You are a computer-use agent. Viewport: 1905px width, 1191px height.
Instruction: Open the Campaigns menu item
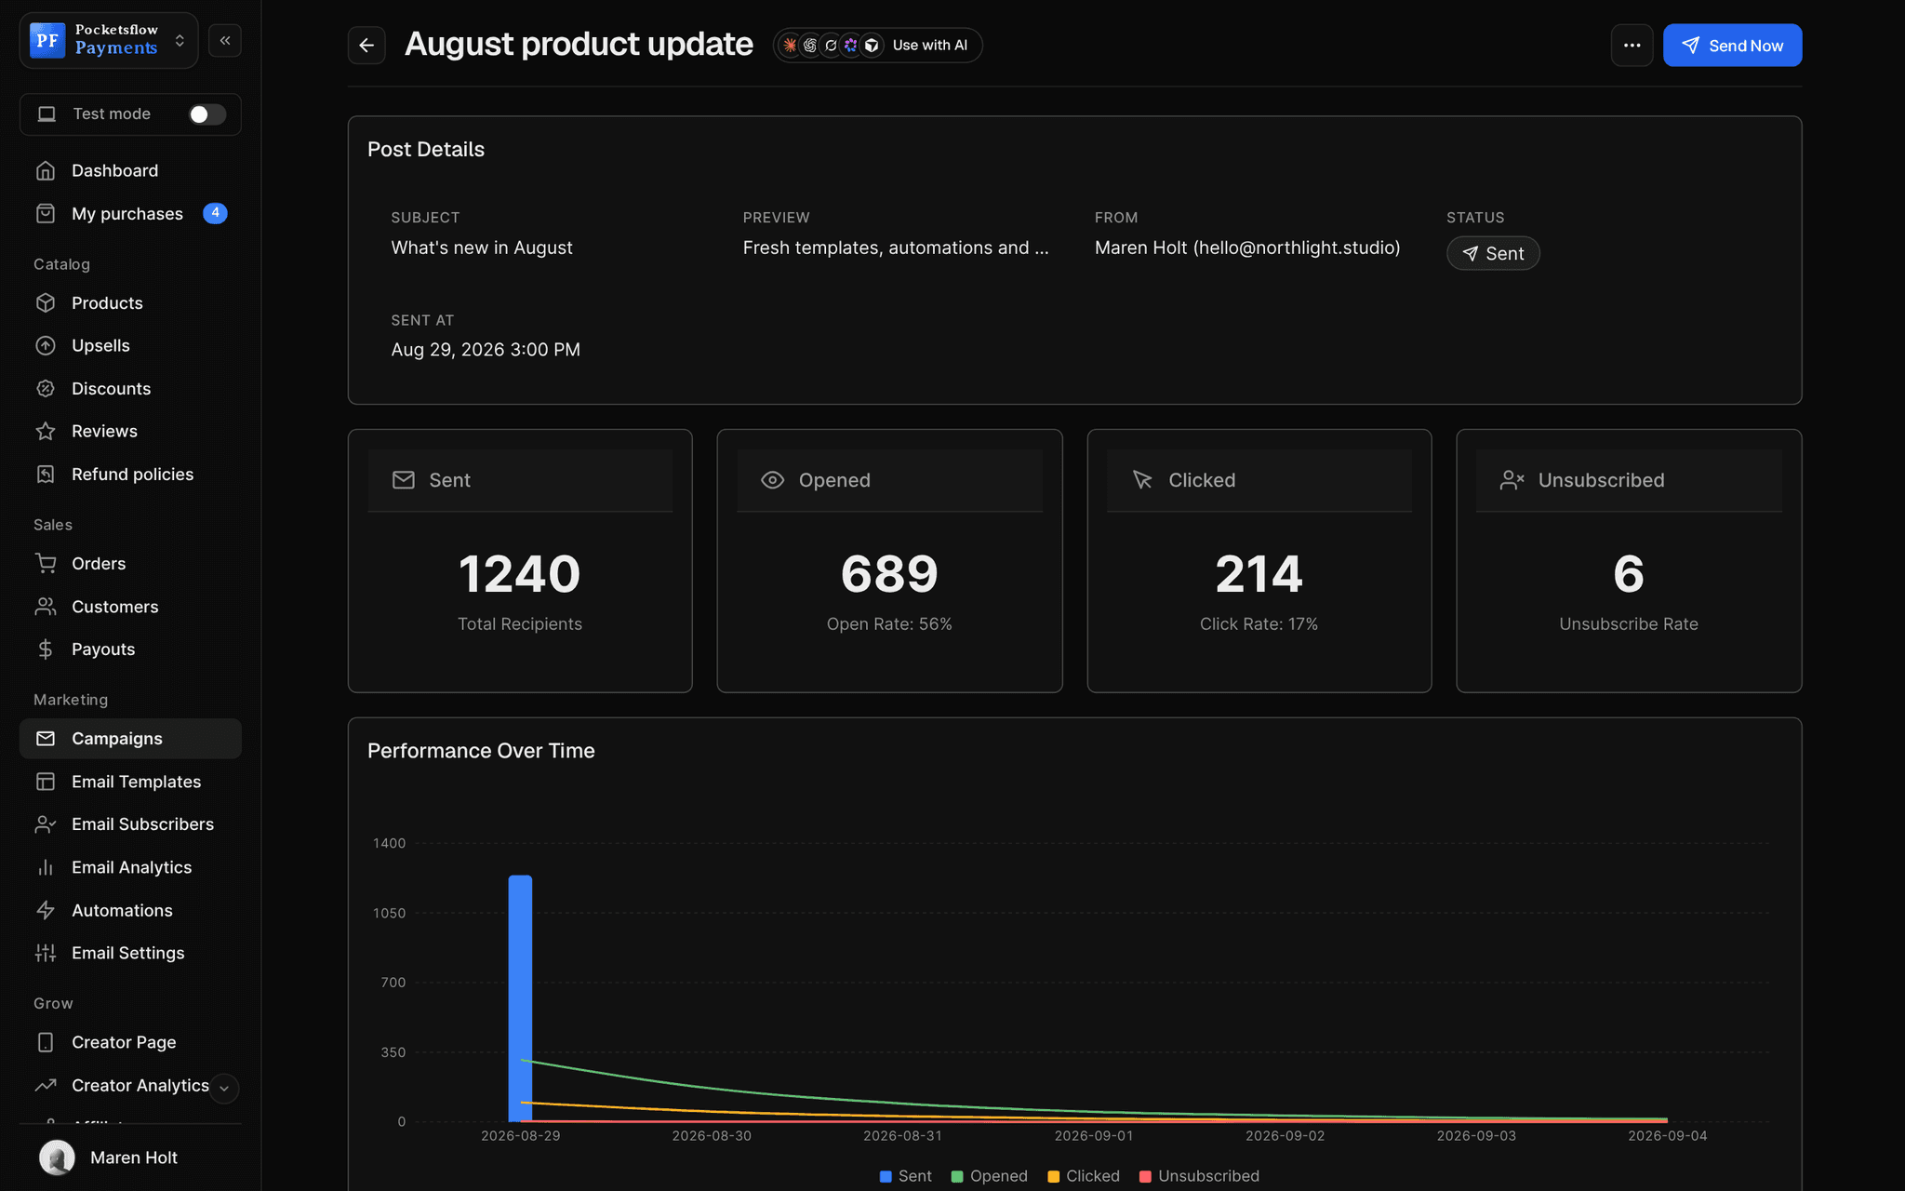coord(130,738)
